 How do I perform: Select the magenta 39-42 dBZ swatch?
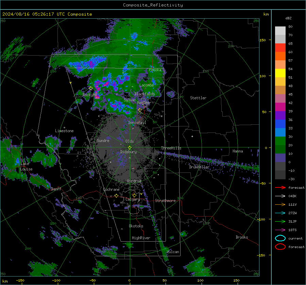(280, 107)
